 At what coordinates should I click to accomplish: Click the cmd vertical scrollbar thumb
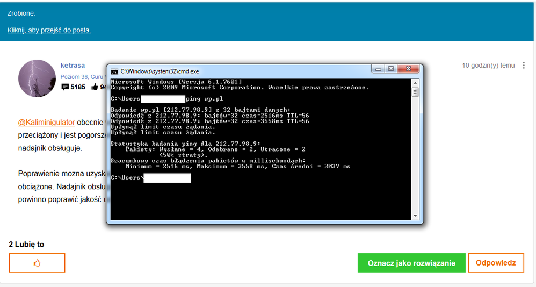click(x=415, y=92)
